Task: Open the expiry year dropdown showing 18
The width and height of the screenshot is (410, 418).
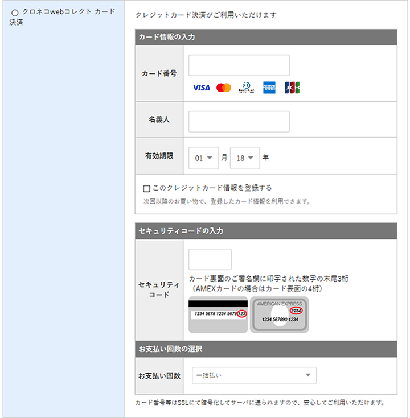Action: click(x=245, y=158)
